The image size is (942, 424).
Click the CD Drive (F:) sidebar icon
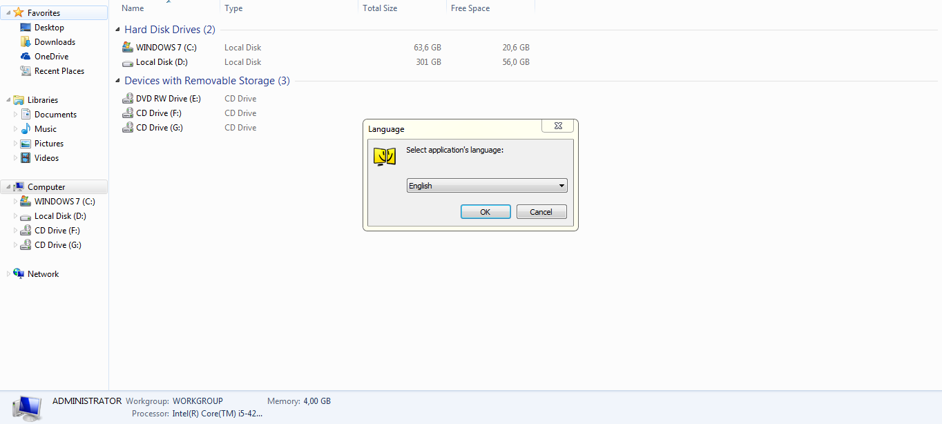[x=26, y=231]
